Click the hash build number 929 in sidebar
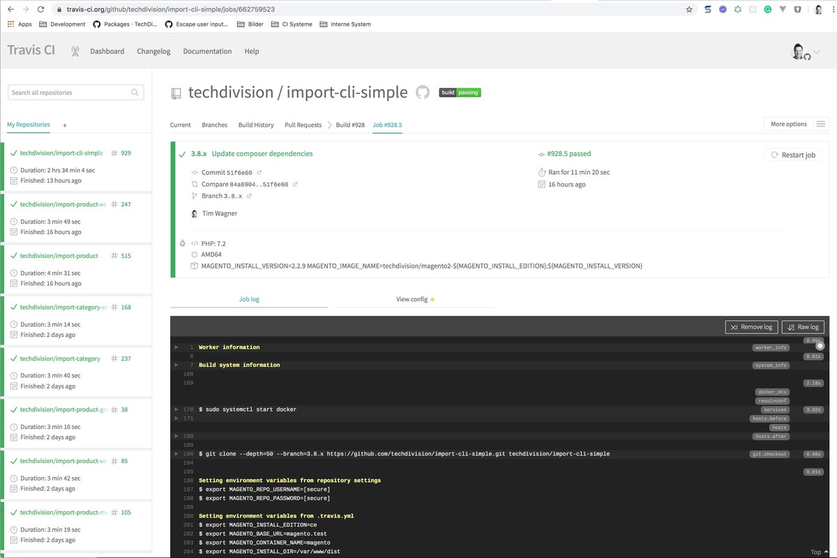 (x=121, y=153)
